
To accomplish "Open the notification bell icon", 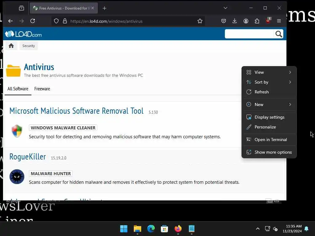I will click(x=306, y=229).
